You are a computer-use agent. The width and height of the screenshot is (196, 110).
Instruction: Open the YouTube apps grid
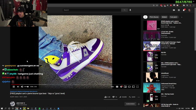point(179,10)
